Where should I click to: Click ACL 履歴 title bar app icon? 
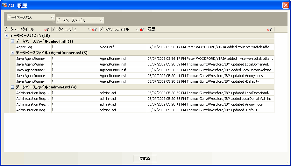[x=4, y=5]
